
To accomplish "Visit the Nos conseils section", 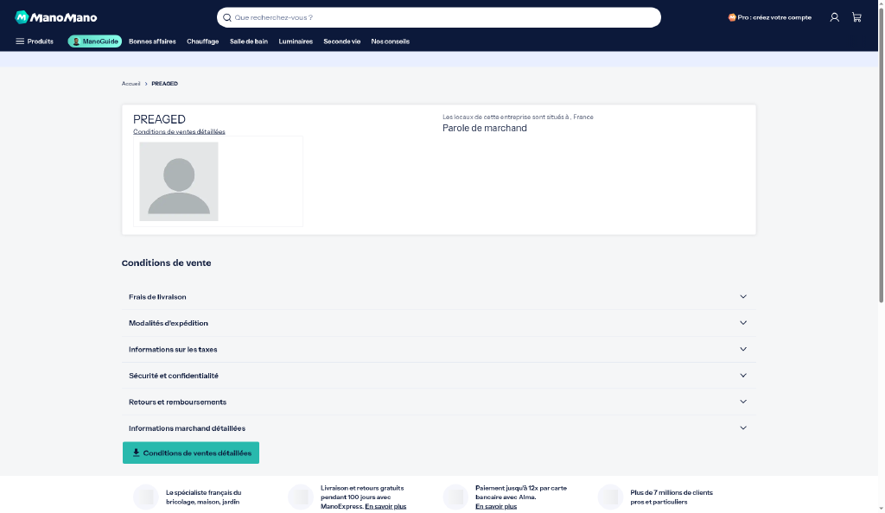I will point(390,41).
